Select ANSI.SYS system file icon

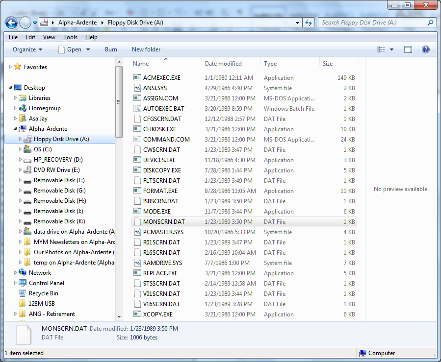click(137, 88)
